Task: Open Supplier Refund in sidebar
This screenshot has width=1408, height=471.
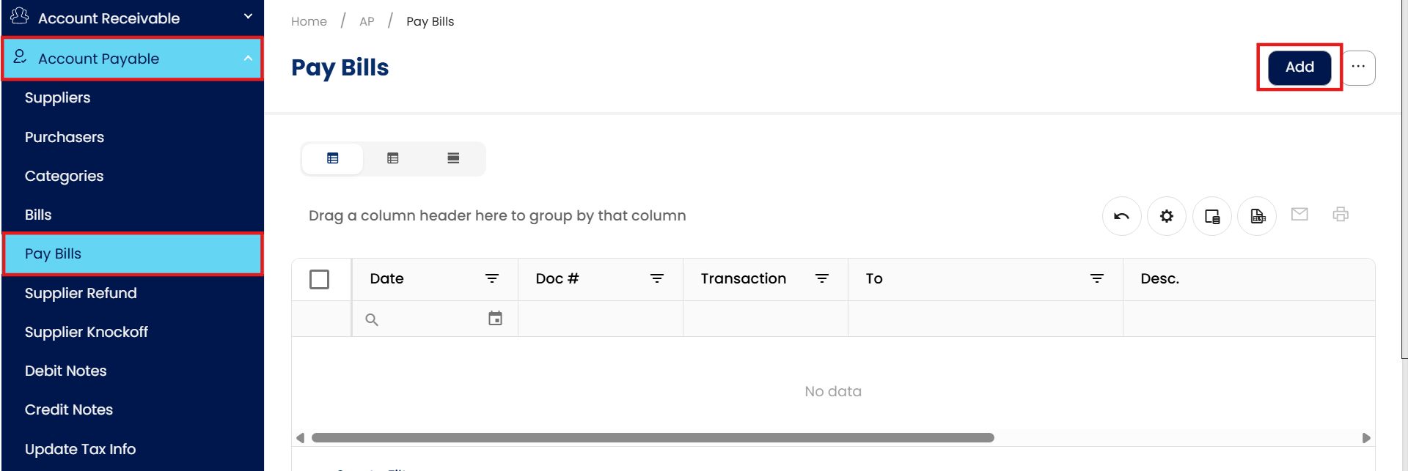Action: point(81,293)
